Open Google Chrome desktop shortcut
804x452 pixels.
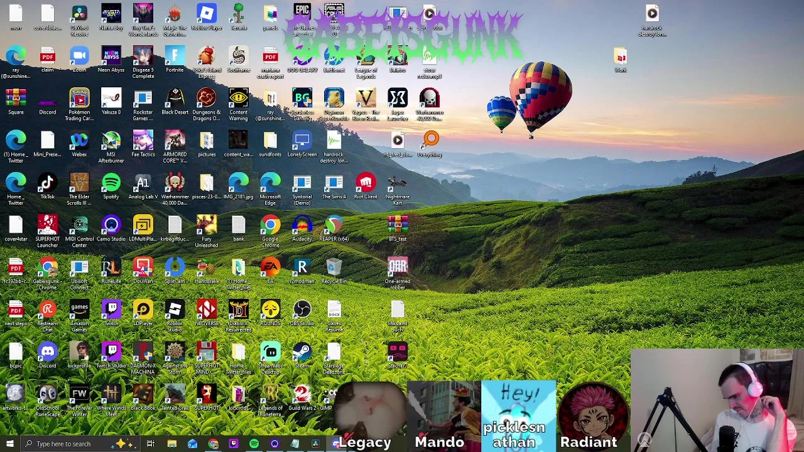[271, 231]
